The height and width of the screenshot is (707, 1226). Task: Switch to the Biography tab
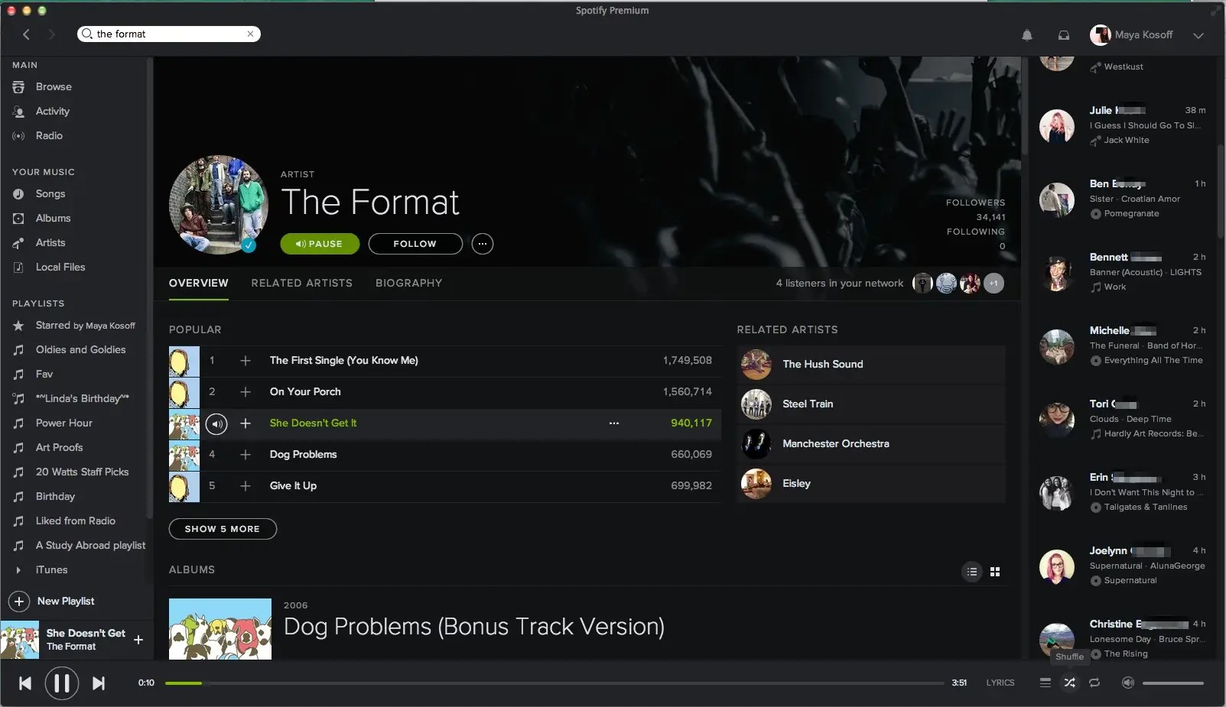pyautogui.click(x=409, y=283)
